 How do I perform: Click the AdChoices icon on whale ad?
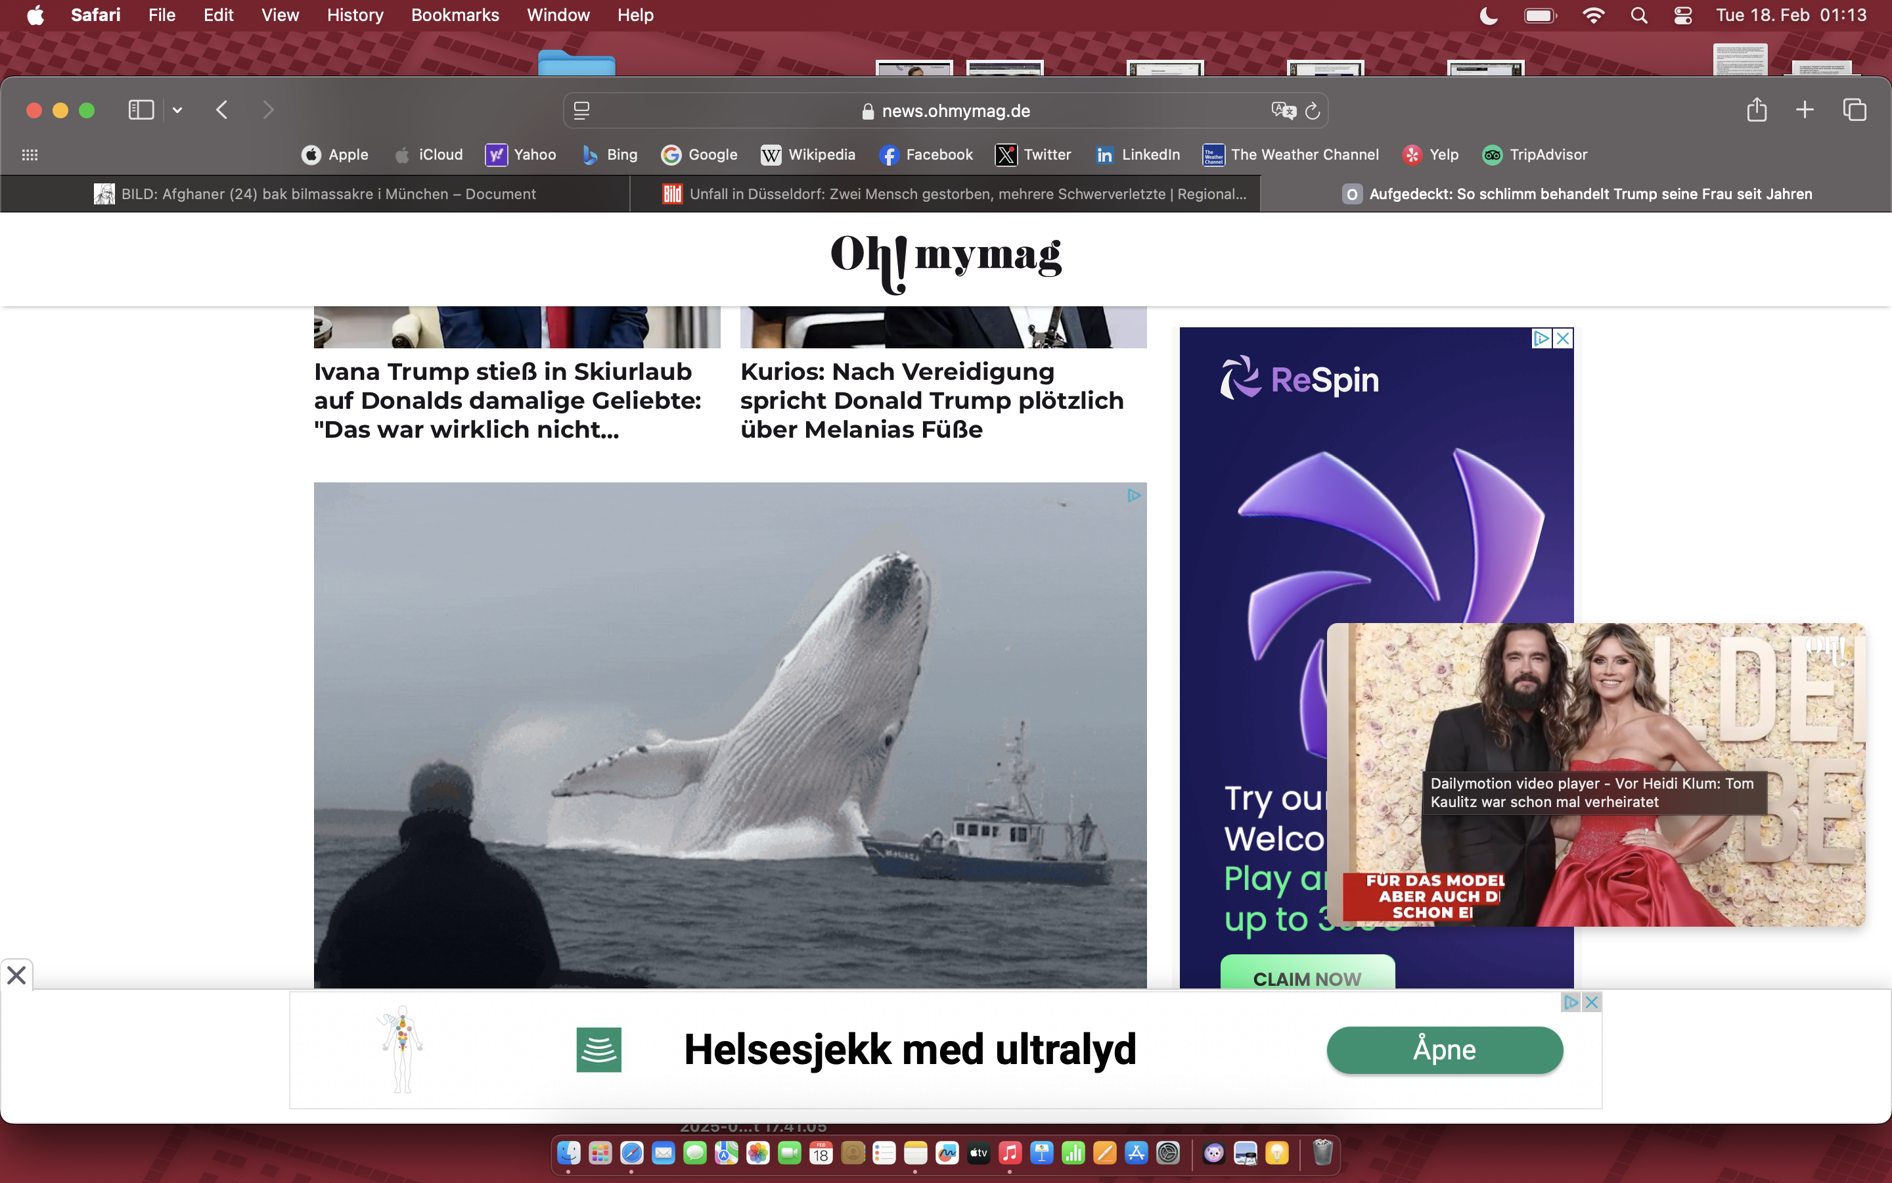(x=1135, y=496)
